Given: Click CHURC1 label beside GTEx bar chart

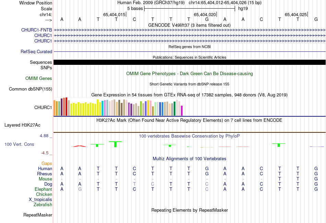Looking at the screenshot, I should pyautogui.click(x=43, y=107).
